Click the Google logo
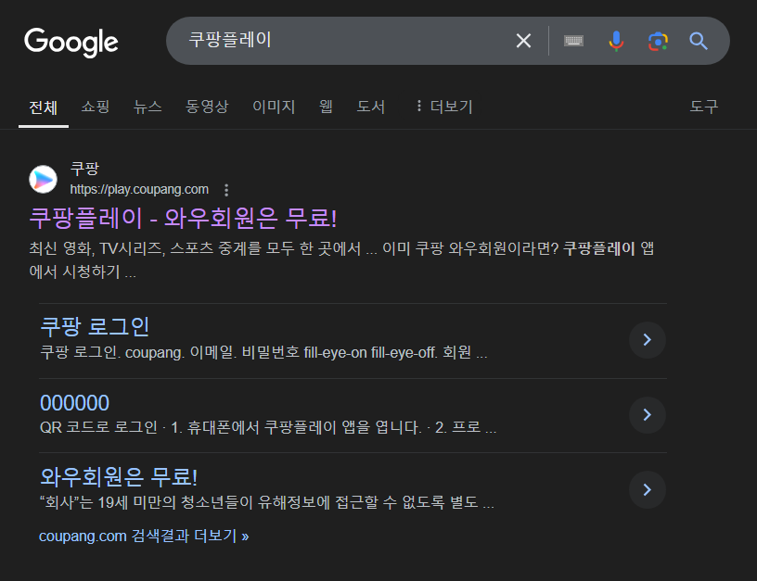The height and width of the screenshot is (581, 757). (x=71, y=42)
